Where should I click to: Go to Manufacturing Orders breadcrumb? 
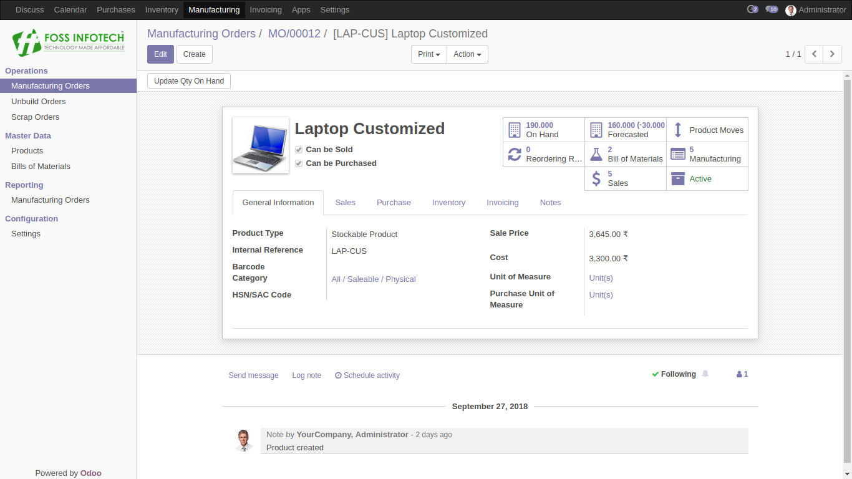click(x=201, y=34)
